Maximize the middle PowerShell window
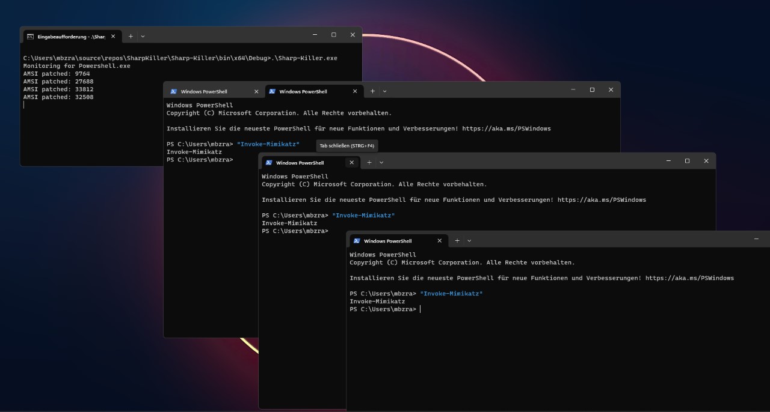The height and width of the screenshot is (412, 770). coord(687,161)
